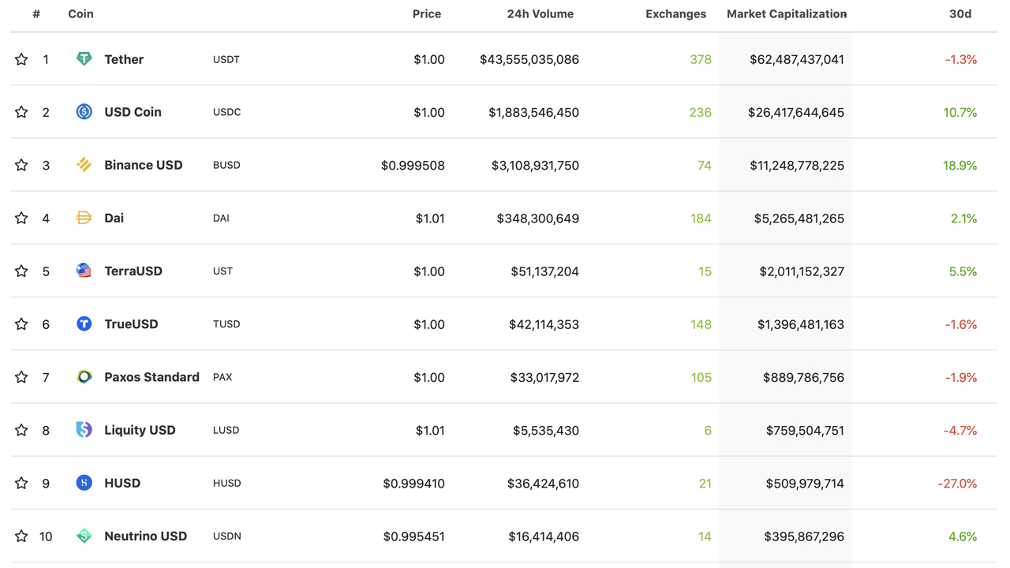The height and width of the screenshot is (568, 1010).
Task: Click TrueUSD's 148 exchanges count
Action: 701,323
